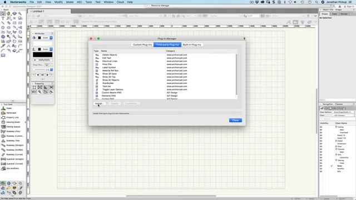Select the Flyover tool in Basic palette

[14, 13]
